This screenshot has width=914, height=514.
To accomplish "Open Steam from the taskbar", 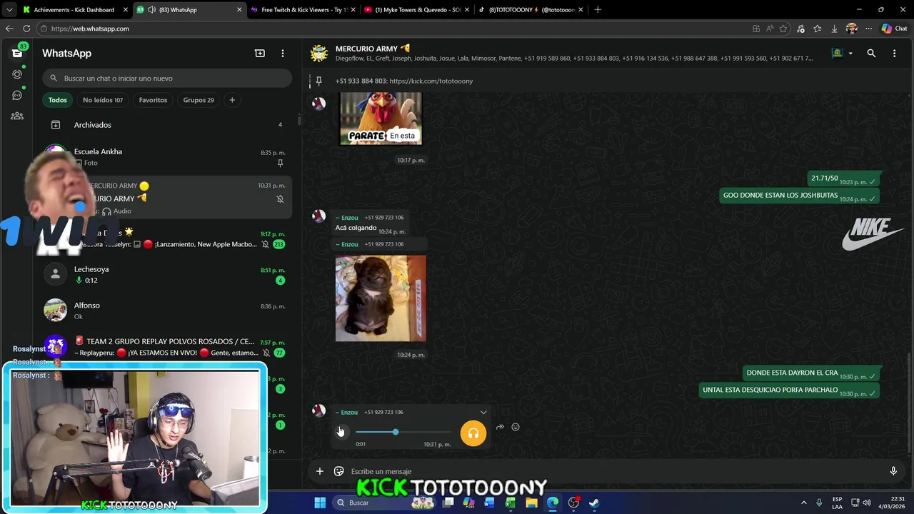I will click(594, 503).
